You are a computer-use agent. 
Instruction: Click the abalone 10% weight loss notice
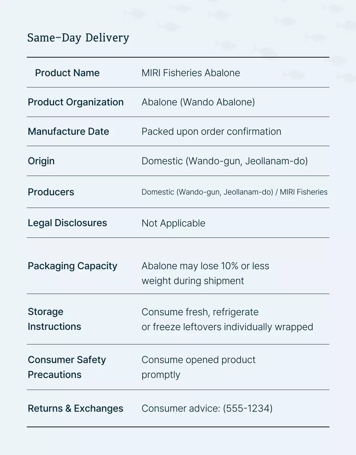205,273
